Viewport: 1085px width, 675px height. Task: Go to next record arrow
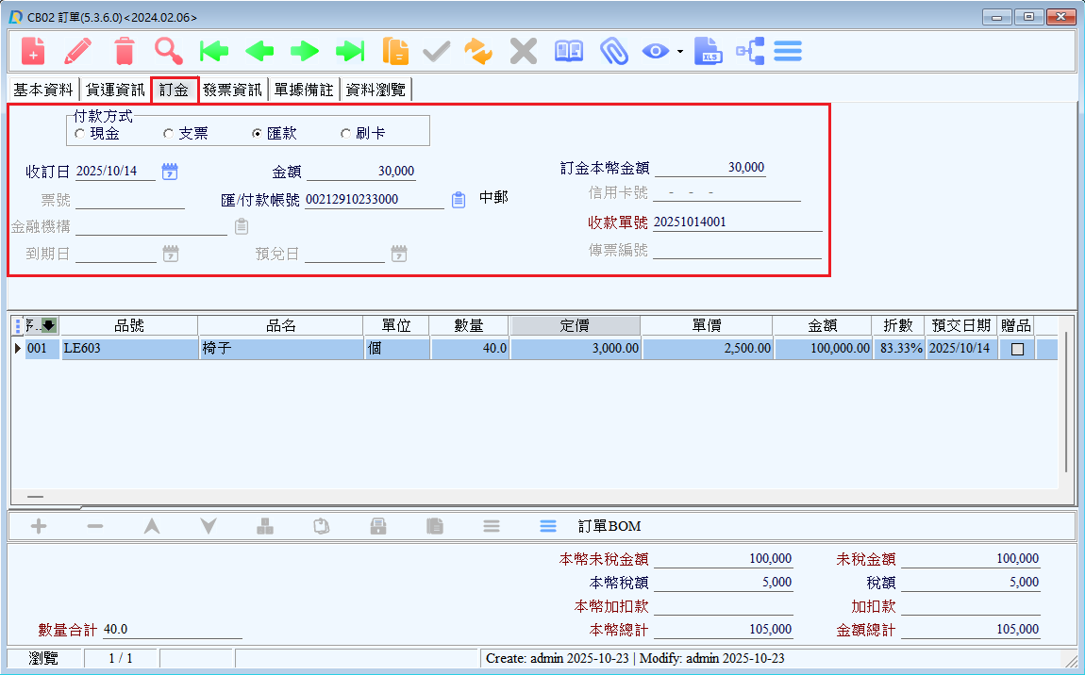(x=305, y=51)
